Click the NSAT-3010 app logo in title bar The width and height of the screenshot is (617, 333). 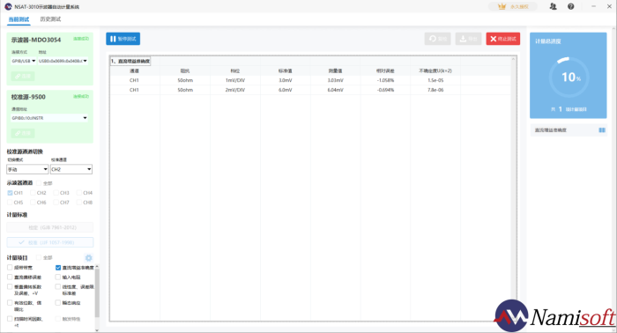coord(8,6)
